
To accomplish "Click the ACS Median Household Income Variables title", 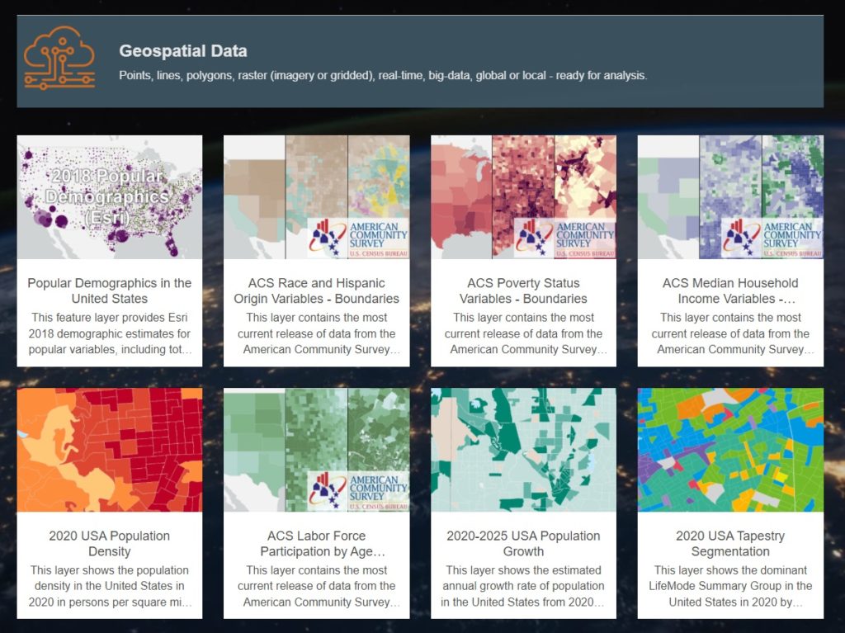I will point(730,291).
